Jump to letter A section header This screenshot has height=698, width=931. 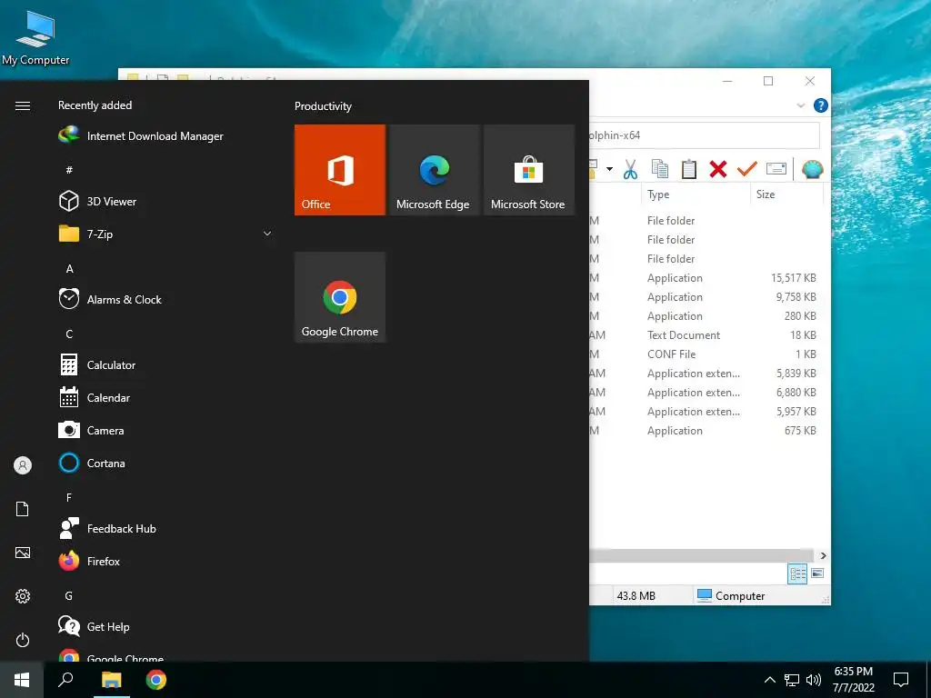click(x=69, y=269)
